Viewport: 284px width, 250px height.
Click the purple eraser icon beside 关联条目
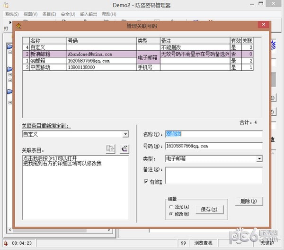pos(124,149)
